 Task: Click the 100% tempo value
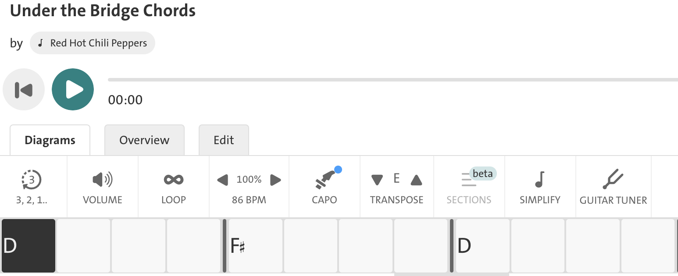pos(249,180)
